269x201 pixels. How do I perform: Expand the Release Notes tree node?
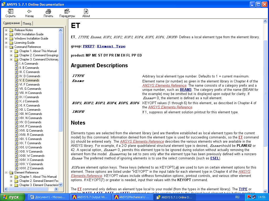(6, 30)
